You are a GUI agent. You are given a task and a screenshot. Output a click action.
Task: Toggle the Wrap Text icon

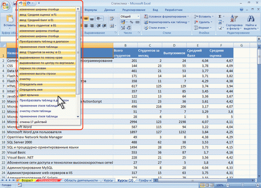112,19
